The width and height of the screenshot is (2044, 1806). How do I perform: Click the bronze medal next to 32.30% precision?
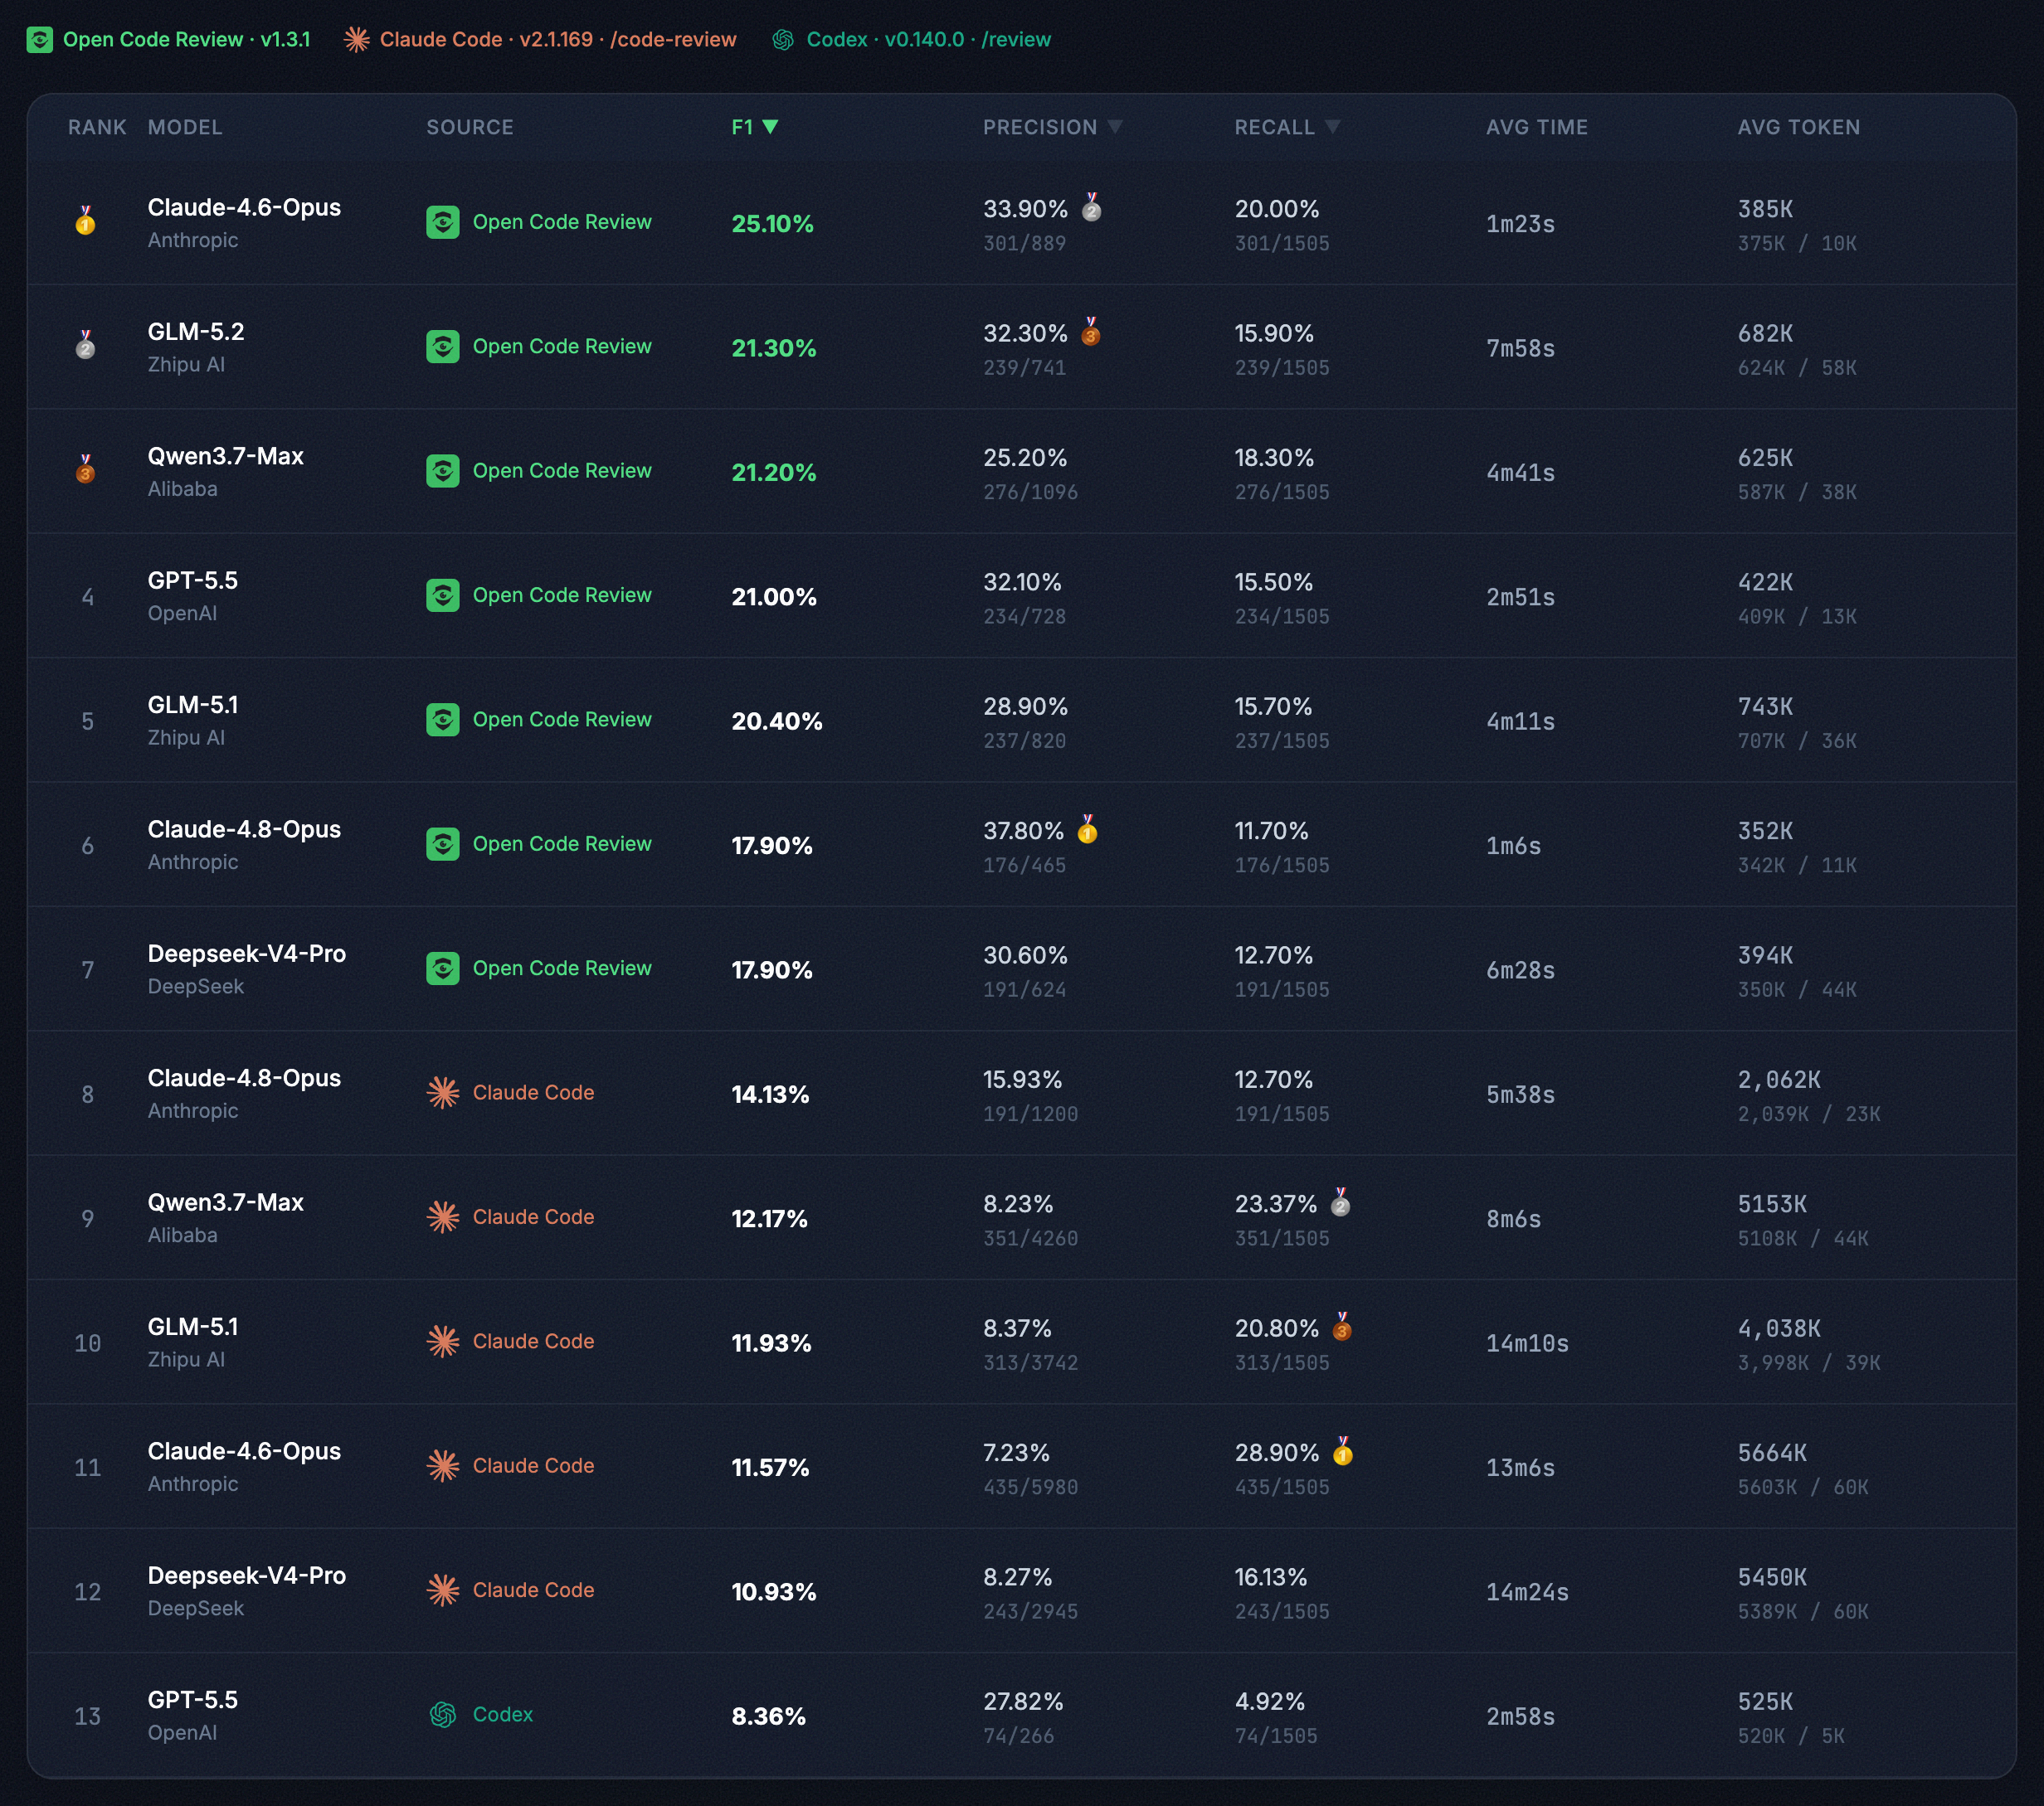[x=1091, y=331]
